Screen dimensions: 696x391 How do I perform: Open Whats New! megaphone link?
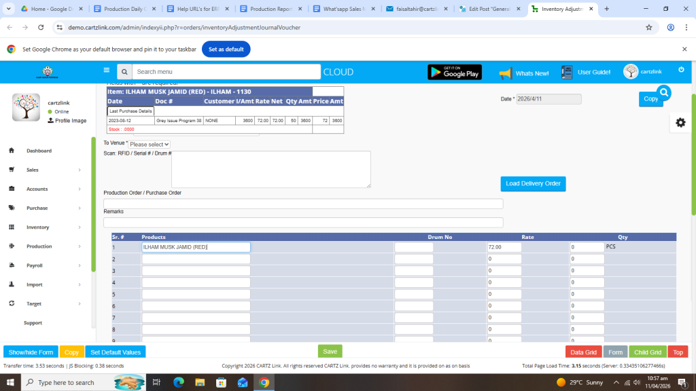click(x=524, y=73)
